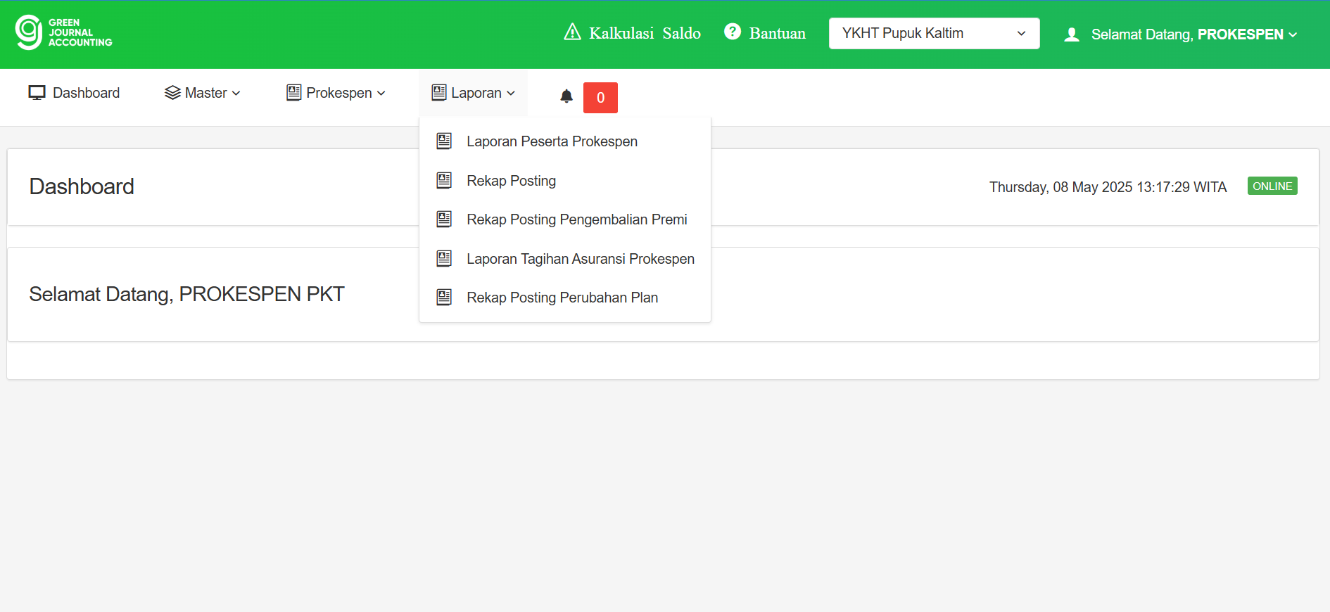Expand the Master menu chevron

tap(236, 94)
